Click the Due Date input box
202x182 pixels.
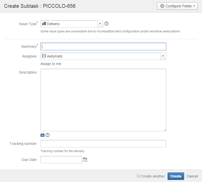[x=61, y=160]
